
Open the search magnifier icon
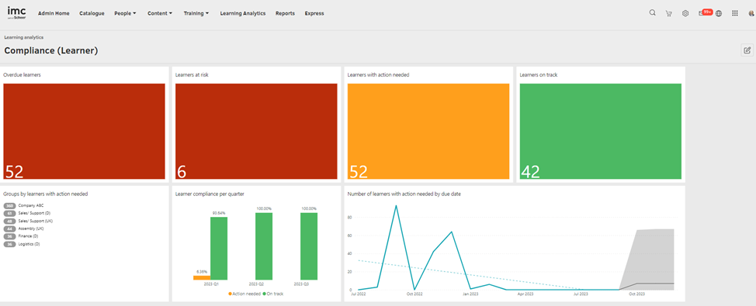click(x=652, y=13)
